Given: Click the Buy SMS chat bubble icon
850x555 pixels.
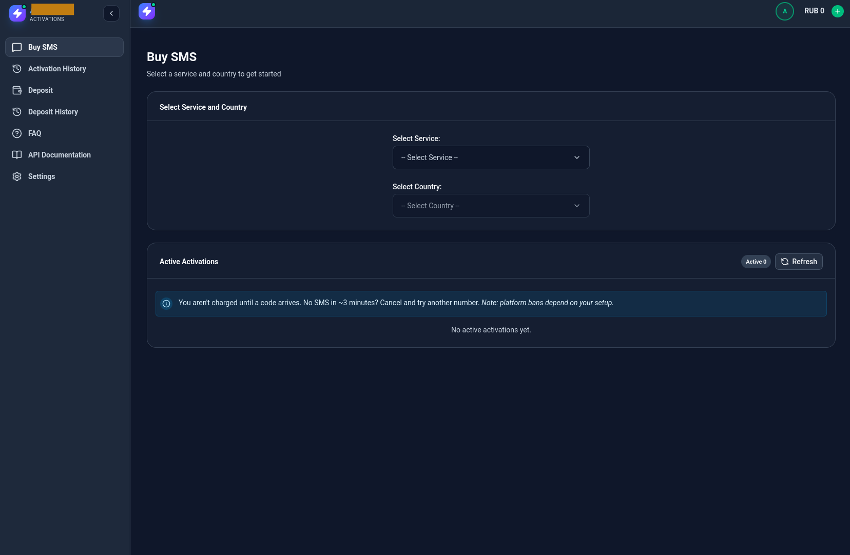Looking at the screenshot, I should [17, 47].
